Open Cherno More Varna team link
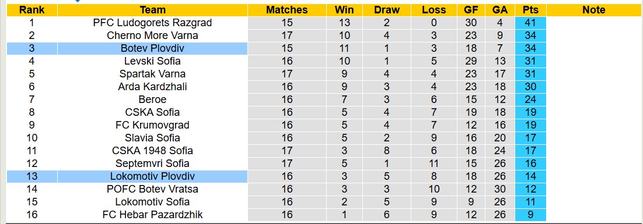This screenshot has height=224, width=643. [x=152, y=35]
